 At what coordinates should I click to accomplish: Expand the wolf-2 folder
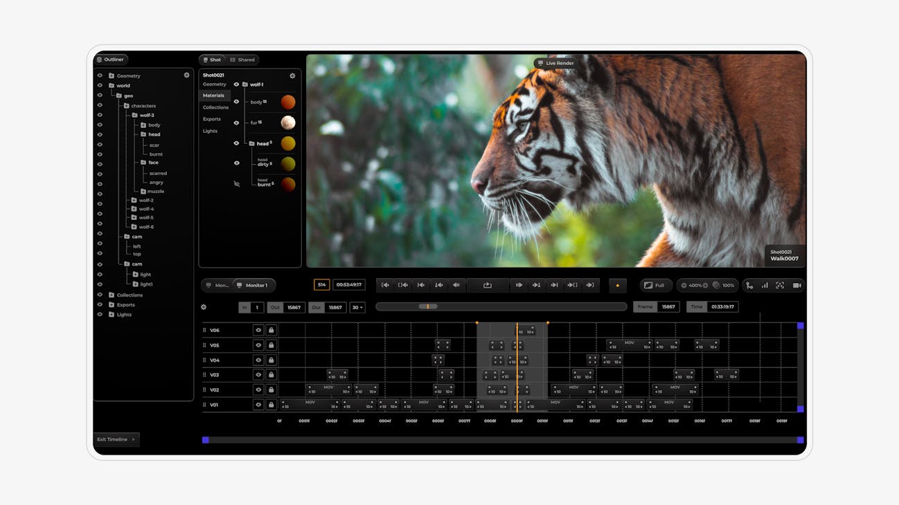point(134,201)
